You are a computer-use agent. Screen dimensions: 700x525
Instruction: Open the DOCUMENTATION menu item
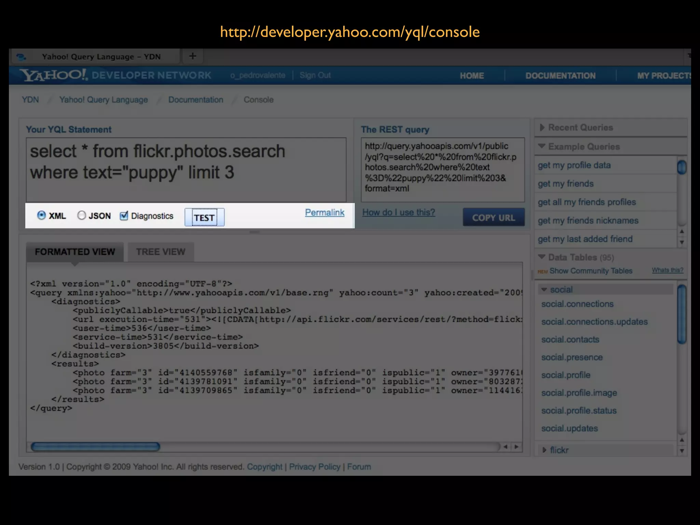561,76
